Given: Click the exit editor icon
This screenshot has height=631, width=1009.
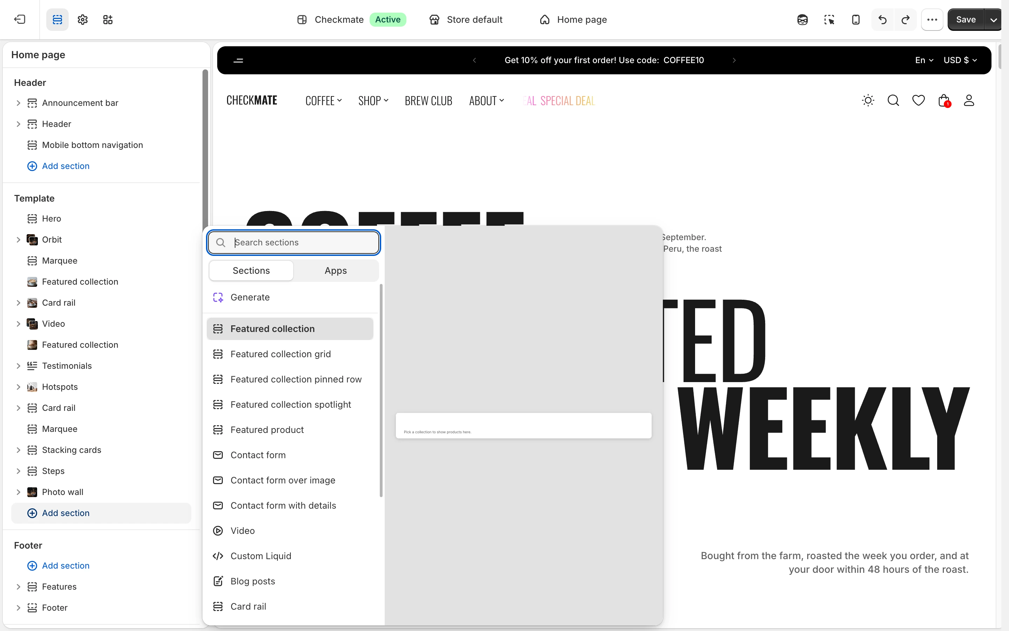Looking at the screenshot, I should click(x=20, y=20).
